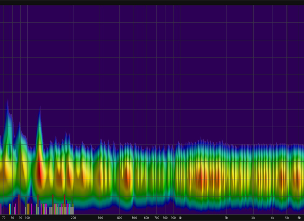
Task: Click the 300 frequency axis label
Action: point(100,218)
